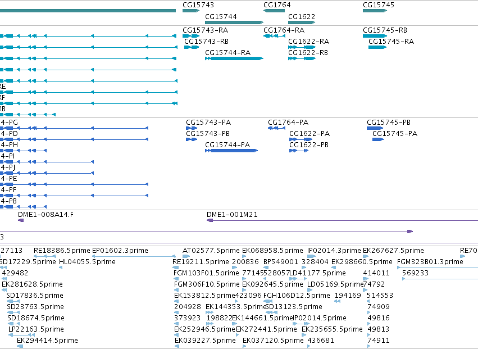Image resolution: width=478 pixels, height=349 pixels.
Task: Click the FGM103F01.5prime EST label
Action: tap(206, 273)
